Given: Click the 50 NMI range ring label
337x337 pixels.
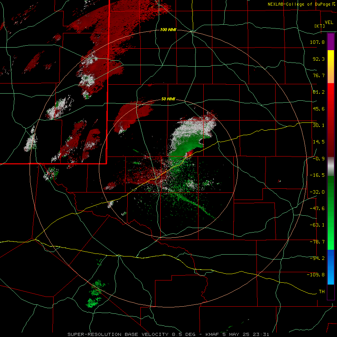Looking at the screenshot, I should (168, 99).
